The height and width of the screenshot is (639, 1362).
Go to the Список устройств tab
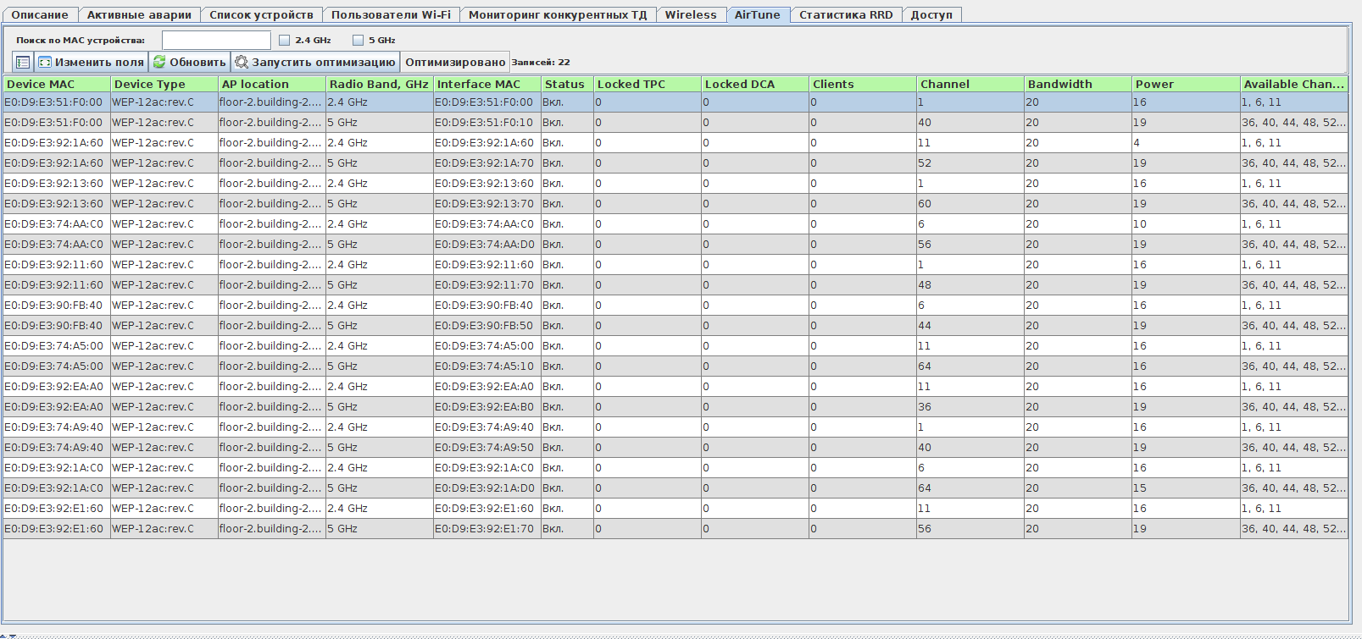(x=261, y=14)
